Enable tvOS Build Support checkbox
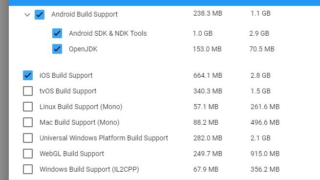 [28, 91]
